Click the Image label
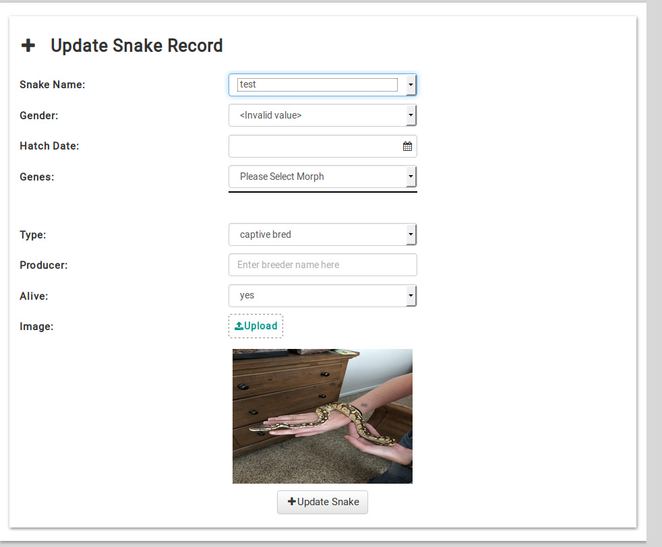The width and height of the screenshot is (662, 547). click(x=36, y=327)
